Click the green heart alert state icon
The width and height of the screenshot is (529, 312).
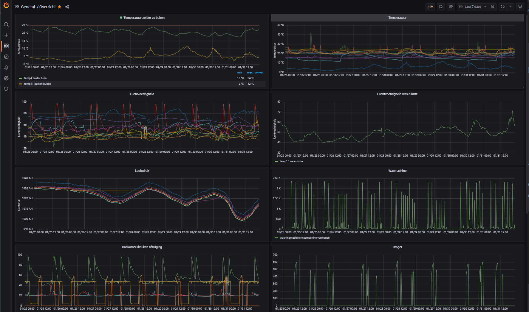(x=121, y=18)
